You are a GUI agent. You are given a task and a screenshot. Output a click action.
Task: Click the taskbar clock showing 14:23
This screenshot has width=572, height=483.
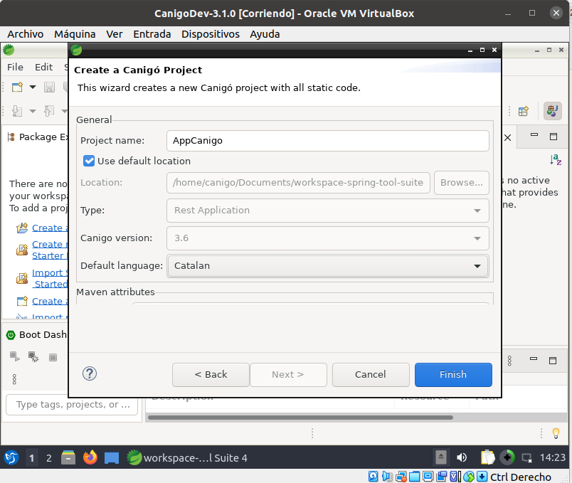coord(552,457)
